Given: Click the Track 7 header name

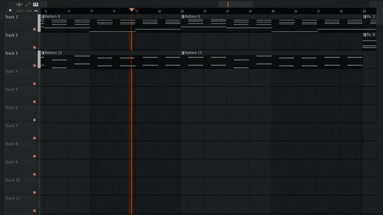Looking at the screenshot, I should pyautogui.click(x=11, y=126).
